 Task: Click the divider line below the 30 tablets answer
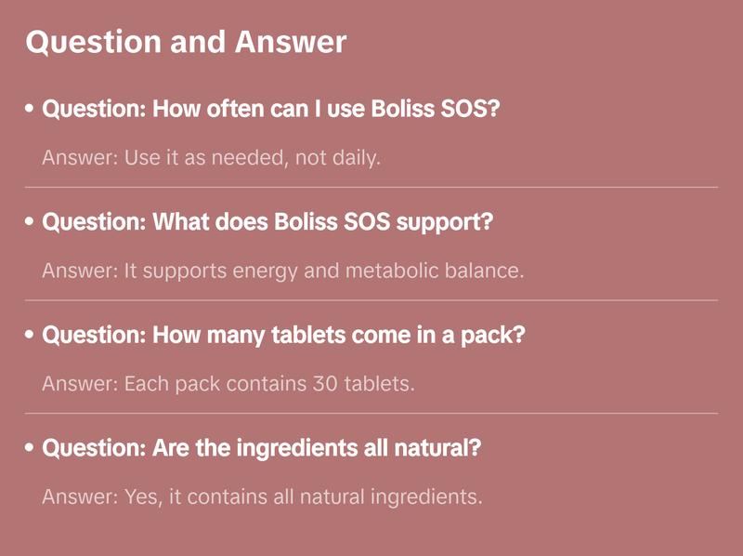[371, 413]
